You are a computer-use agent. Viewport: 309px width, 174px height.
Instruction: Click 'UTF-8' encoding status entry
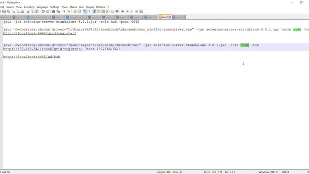[x=285, y=172]
